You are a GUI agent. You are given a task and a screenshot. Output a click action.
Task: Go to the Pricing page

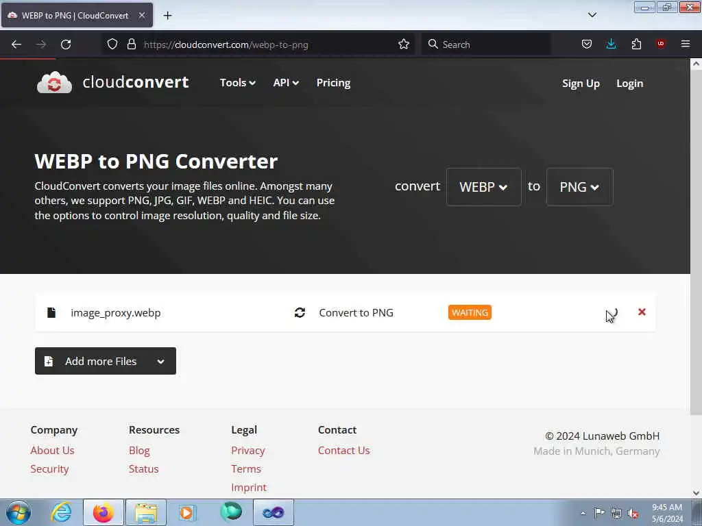click(333, 83)
